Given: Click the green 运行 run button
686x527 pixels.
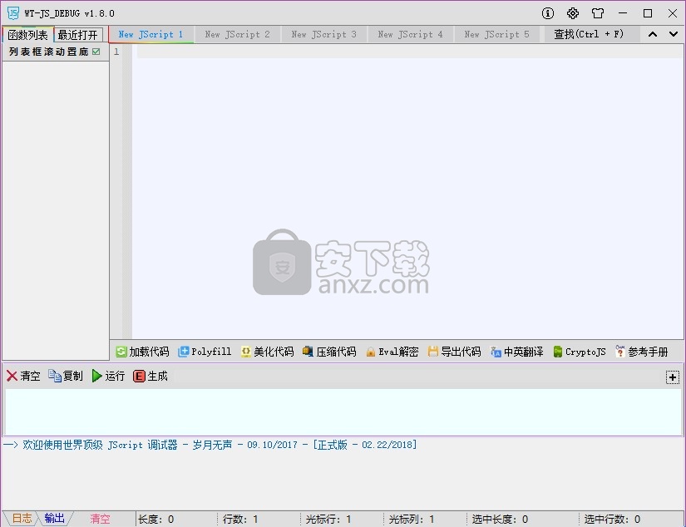Looking at the screenshot, I should click(108, 376).
